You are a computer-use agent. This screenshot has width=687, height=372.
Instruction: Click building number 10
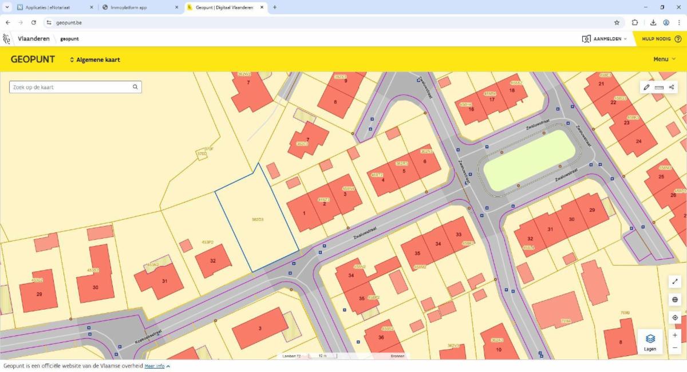point(499,349)
